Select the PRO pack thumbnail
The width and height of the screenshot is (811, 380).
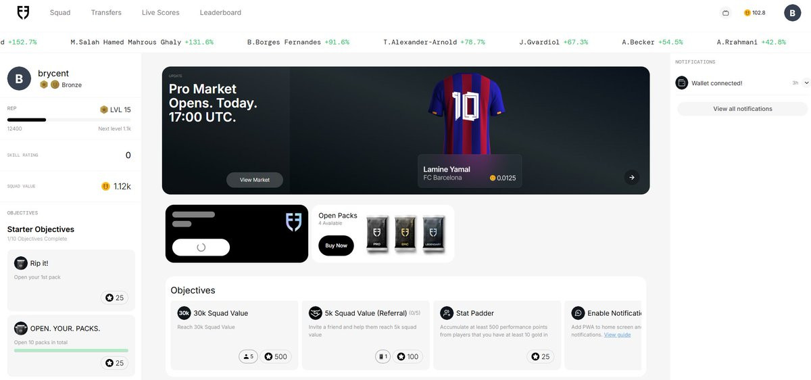tap(377, 234)
